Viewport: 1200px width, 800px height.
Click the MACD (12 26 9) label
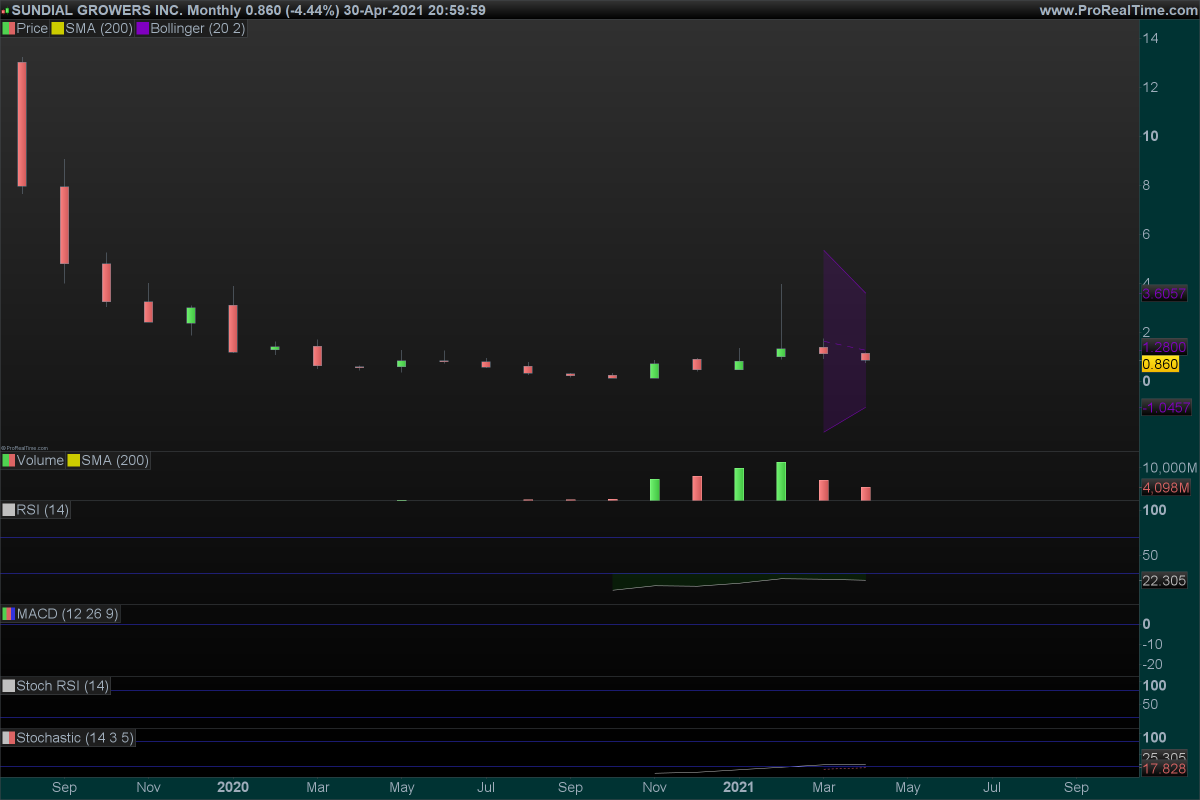tap(67, 614)
